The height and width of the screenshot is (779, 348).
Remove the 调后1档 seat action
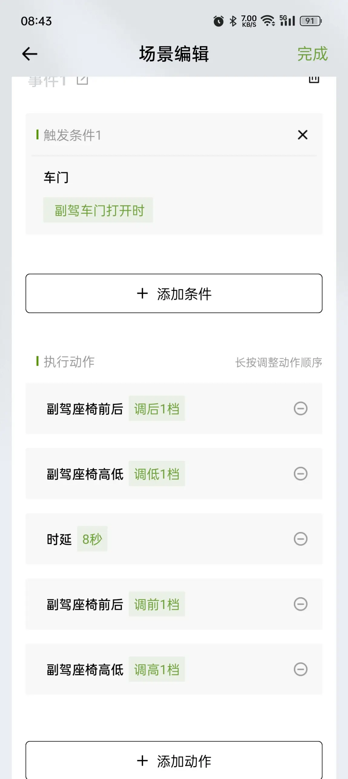[300, 408]
